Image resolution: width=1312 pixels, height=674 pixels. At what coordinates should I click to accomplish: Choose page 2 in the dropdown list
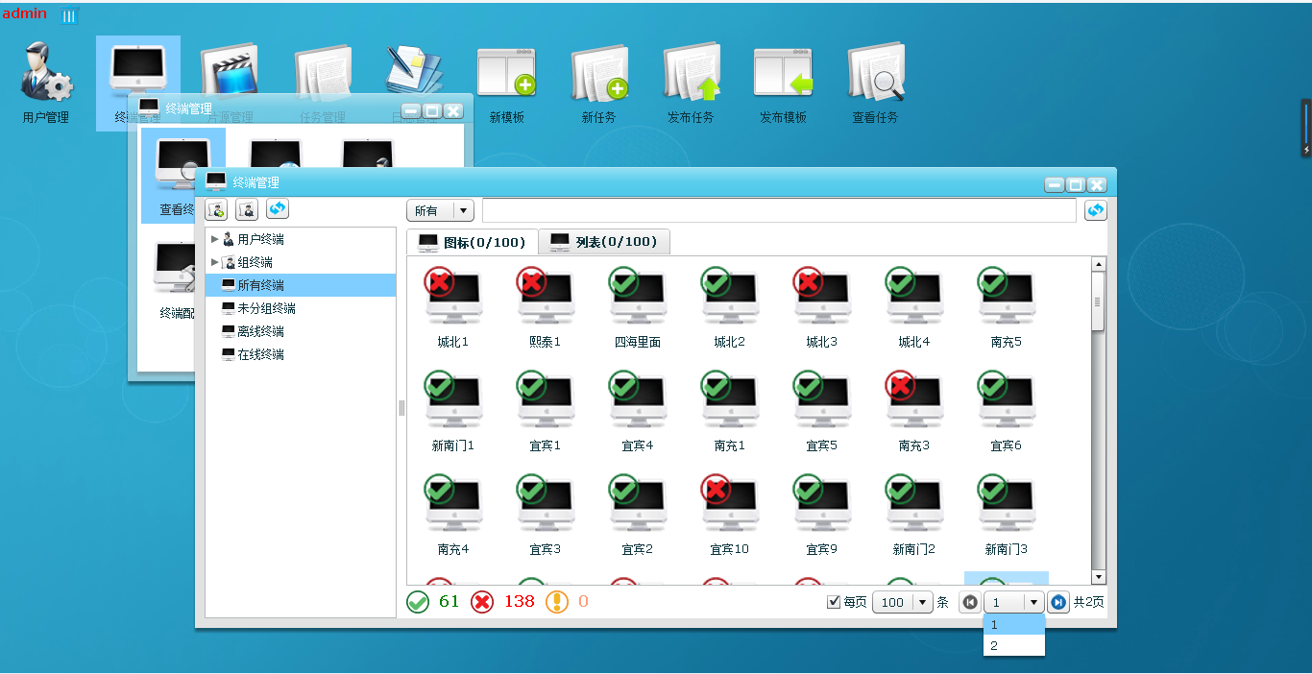(1013, 645)
